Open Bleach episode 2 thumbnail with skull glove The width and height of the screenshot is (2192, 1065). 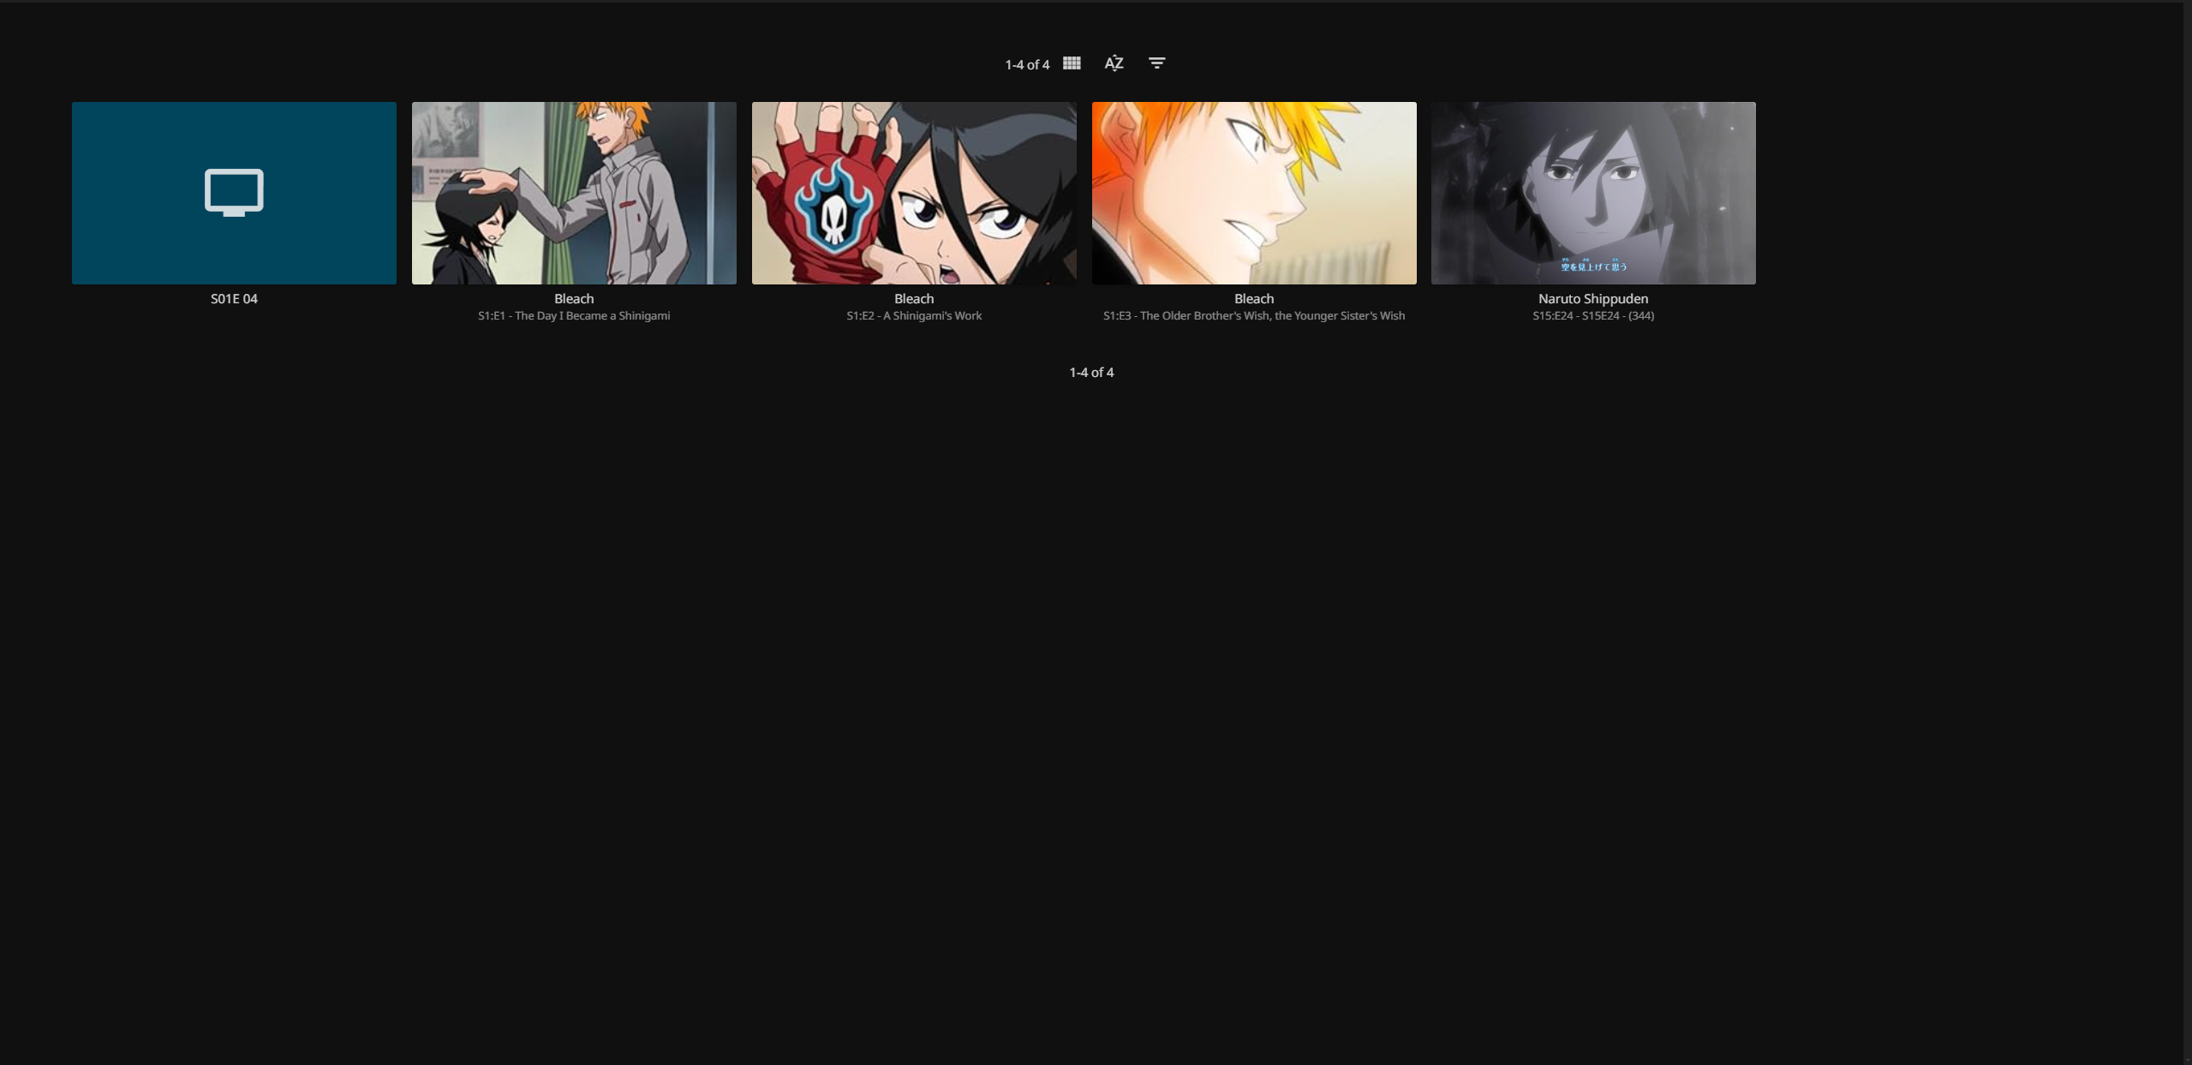click(914, 193)
